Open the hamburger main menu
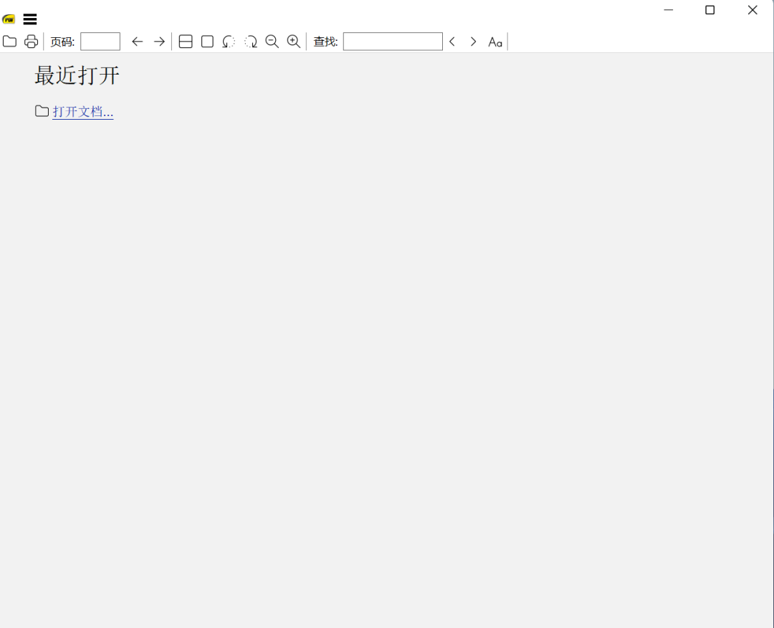This screenshot has height=628, width=774. (30, 19)
